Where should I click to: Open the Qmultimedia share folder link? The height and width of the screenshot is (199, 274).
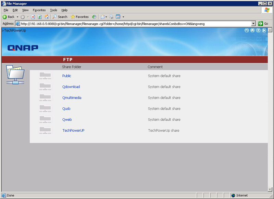pyautogui.click(x=72, y=98)
